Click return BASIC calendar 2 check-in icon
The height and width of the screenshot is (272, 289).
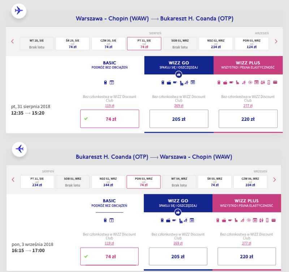click(112, 220)
